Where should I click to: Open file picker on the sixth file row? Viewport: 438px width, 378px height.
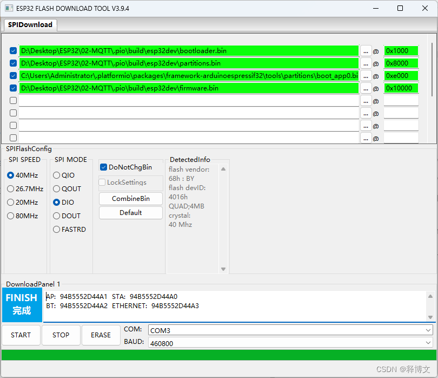click(x=366, y=113)
